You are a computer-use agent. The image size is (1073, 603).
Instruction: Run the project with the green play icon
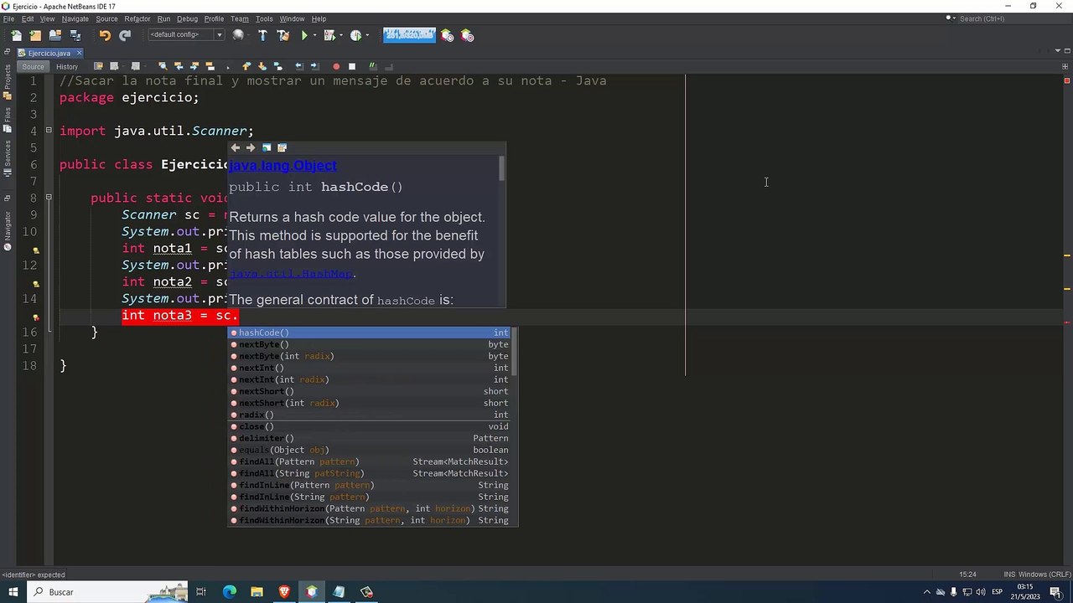click(x=304, y=35)
